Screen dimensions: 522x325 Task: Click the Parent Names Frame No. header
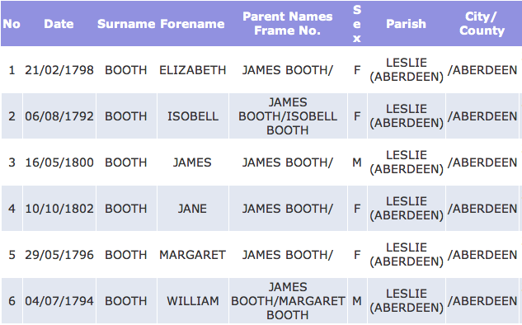pos(288,24)
